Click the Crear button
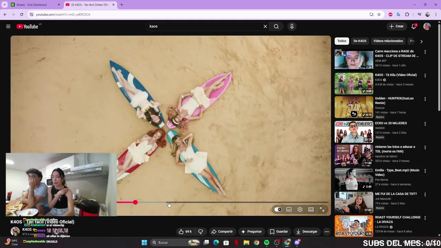The height and width of the screenshot is (248, 441). click(x=397, y=27)
